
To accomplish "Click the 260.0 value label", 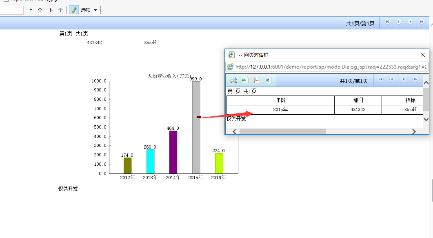I will tap(150, 147).
